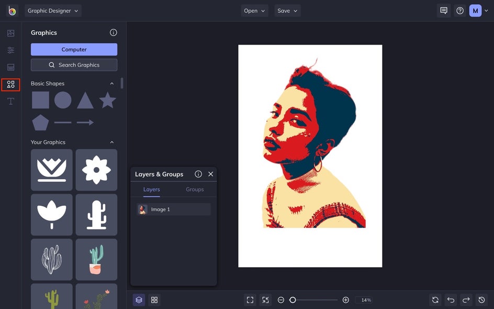The image size is (494, 309).
Task: Add the flowering dotted cactus graphic
Action: point(96,296)
